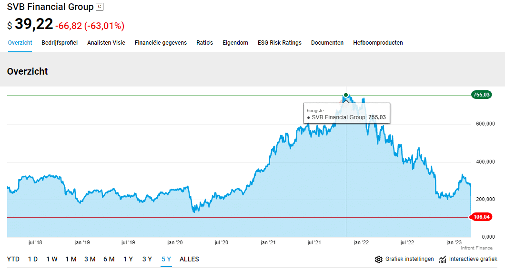Screen dimensions: 505x269
Task: Open the Interactieve grafiek chart icon
Action: point(443,259)
